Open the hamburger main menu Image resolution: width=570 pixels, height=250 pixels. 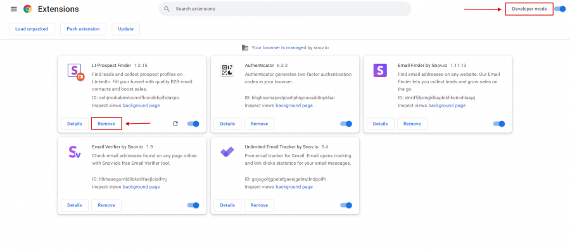[x=14, y=9]
